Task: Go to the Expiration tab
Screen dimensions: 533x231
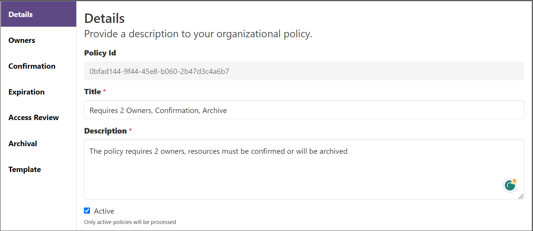Action: tap(27, 92)
